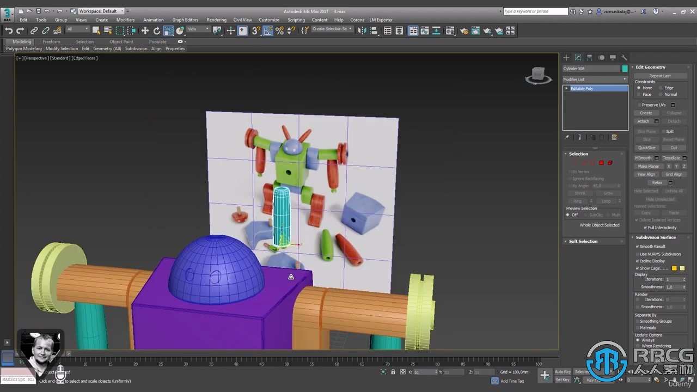Toggle 3D Snaps in toolbar
The height and width of the screenshot is (392, 697).
256,31
